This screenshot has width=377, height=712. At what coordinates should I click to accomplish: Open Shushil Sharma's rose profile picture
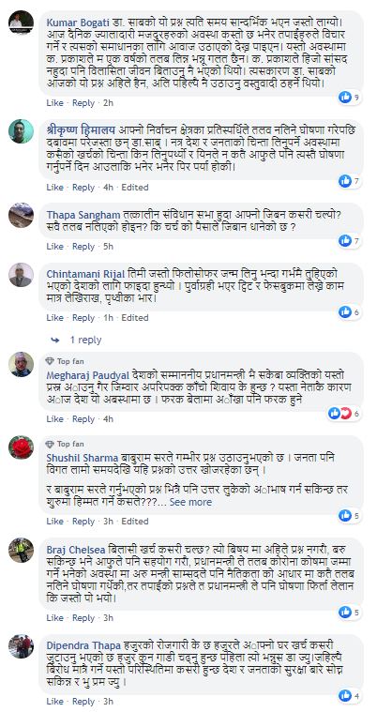[21, 447]
